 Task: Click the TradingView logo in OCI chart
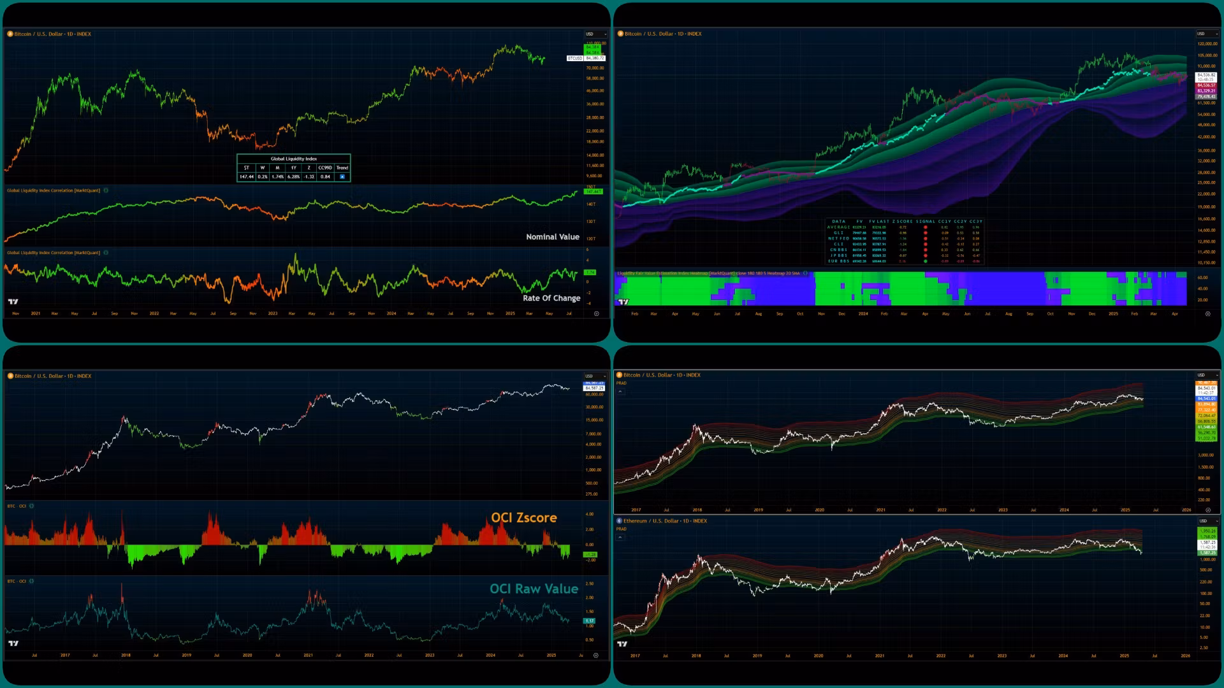tap(13, 643)
